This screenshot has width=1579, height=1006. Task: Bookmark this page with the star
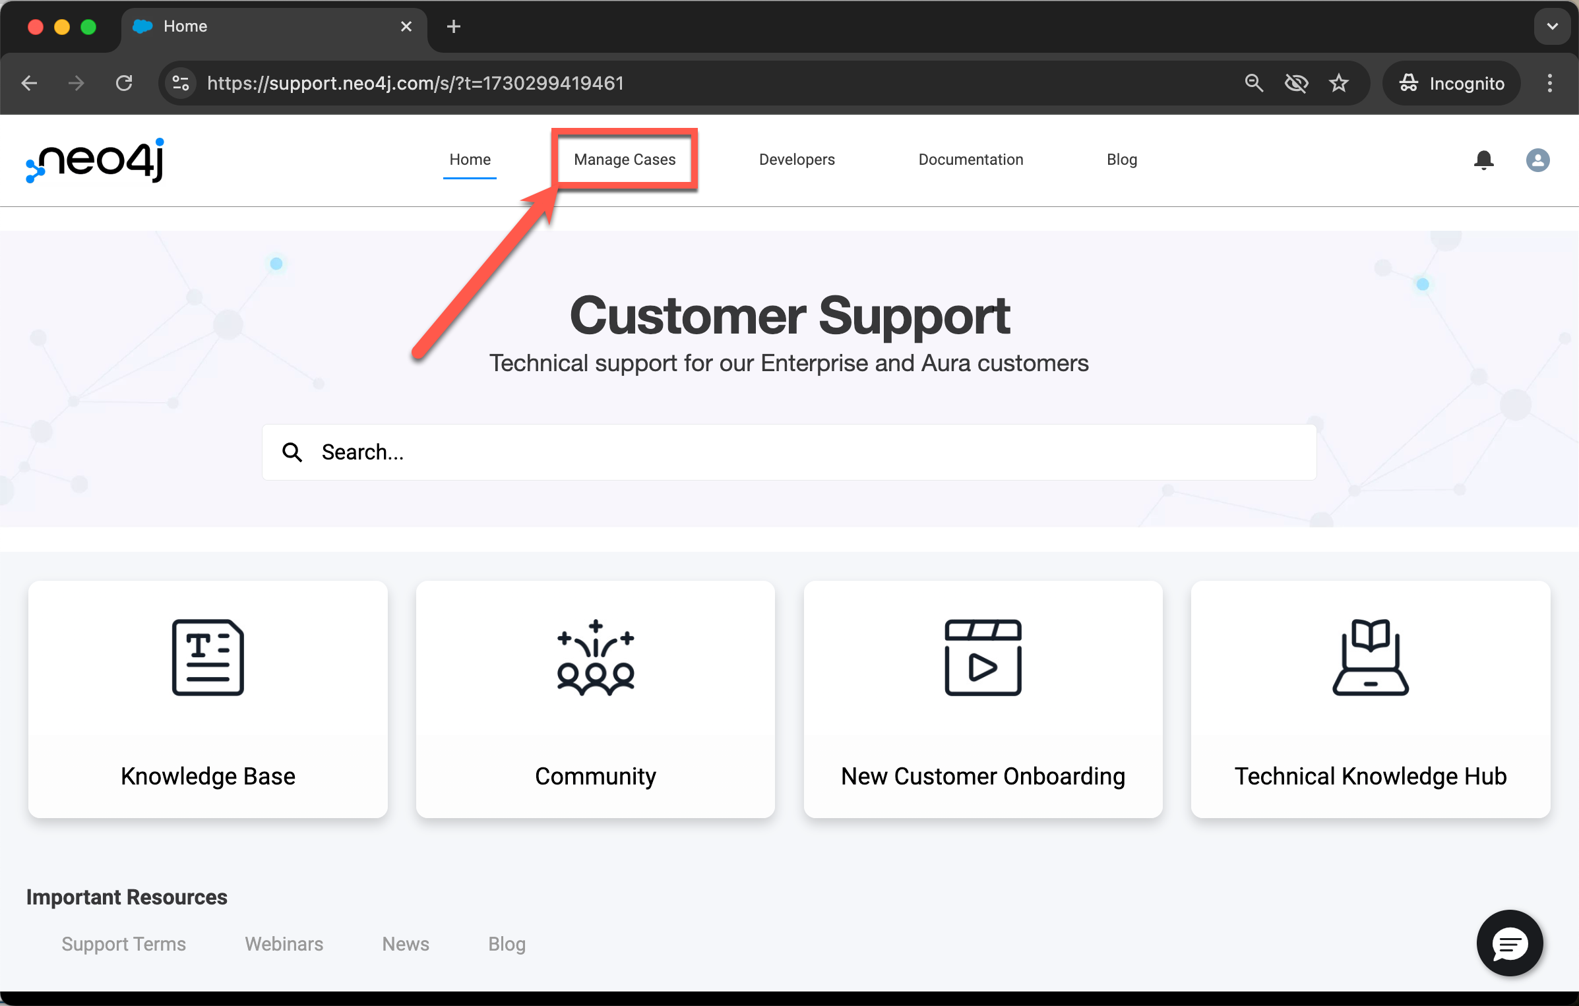(x=1338, y=83)
